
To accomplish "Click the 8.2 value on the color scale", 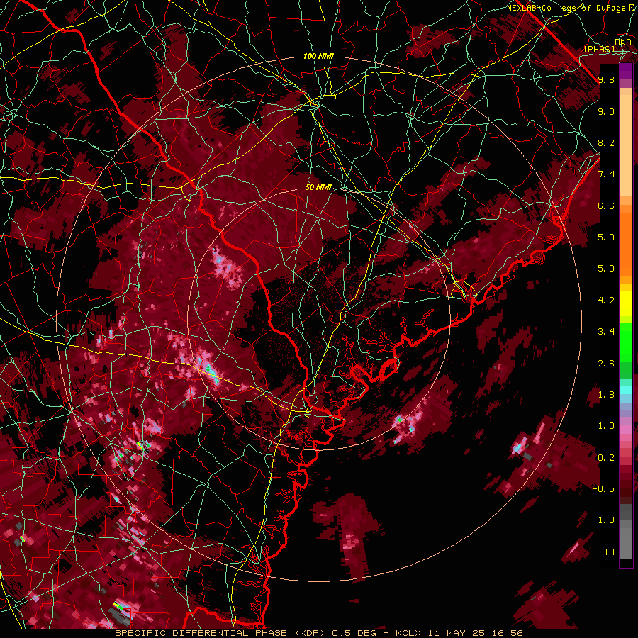I will point(606,142).
